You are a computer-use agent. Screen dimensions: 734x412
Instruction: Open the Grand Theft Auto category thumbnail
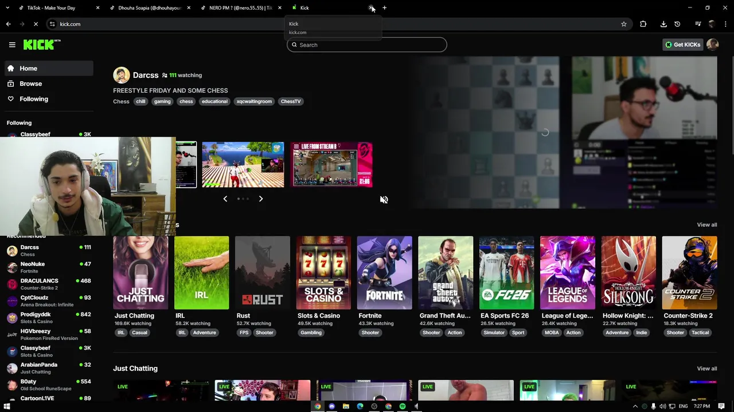point(446,273)
